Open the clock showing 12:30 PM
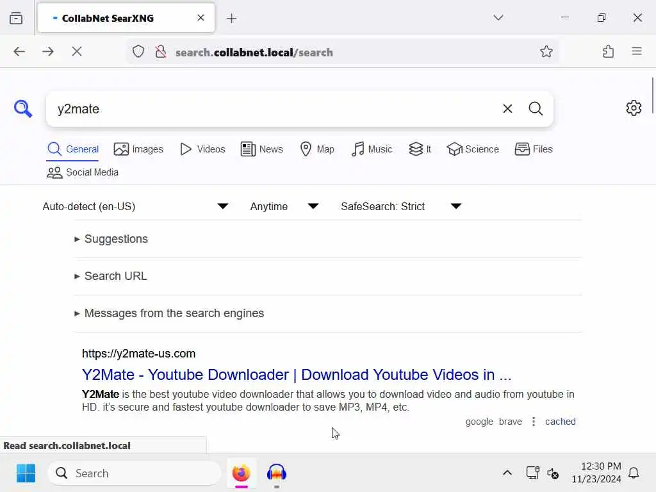656x492 pixels. click(x=596, y=473)
